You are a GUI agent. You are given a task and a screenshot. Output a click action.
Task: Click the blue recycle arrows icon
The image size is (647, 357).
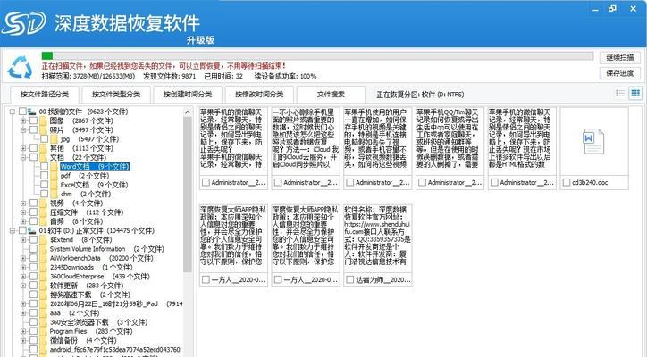(20, 67)
